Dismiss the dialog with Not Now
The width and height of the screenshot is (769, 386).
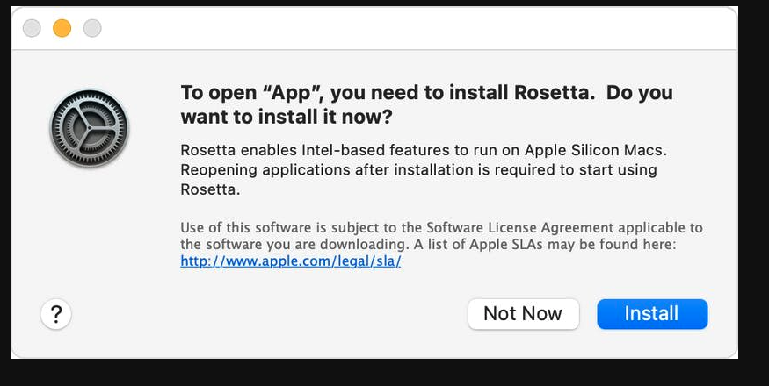523,314
